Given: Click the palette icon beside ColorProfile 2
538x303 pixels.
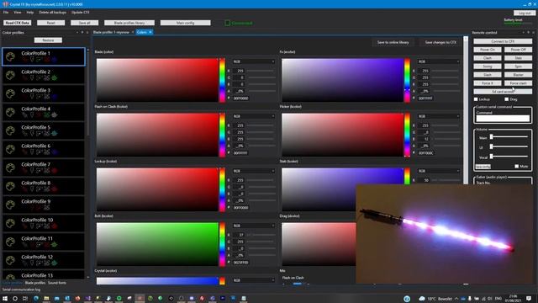Looking at the screenshot, I should [x=11, y=75].
